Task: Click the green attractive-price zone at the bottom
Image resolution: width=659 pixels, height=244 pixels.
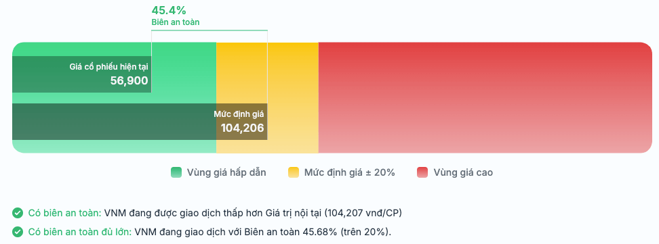Action: coord(115,146)
